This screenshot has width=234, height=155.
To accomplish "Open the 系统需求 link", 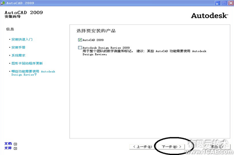I will (18, 55).
